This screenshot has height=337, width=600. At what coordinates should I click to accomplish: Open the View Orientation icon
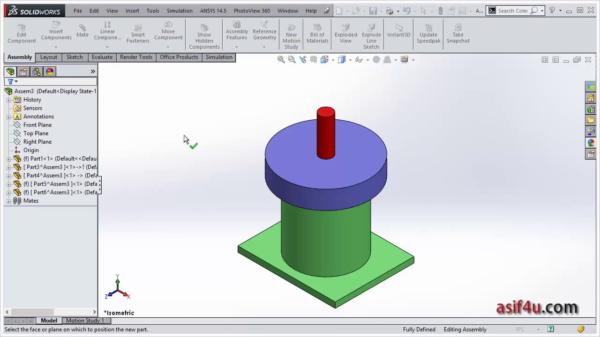324,59
